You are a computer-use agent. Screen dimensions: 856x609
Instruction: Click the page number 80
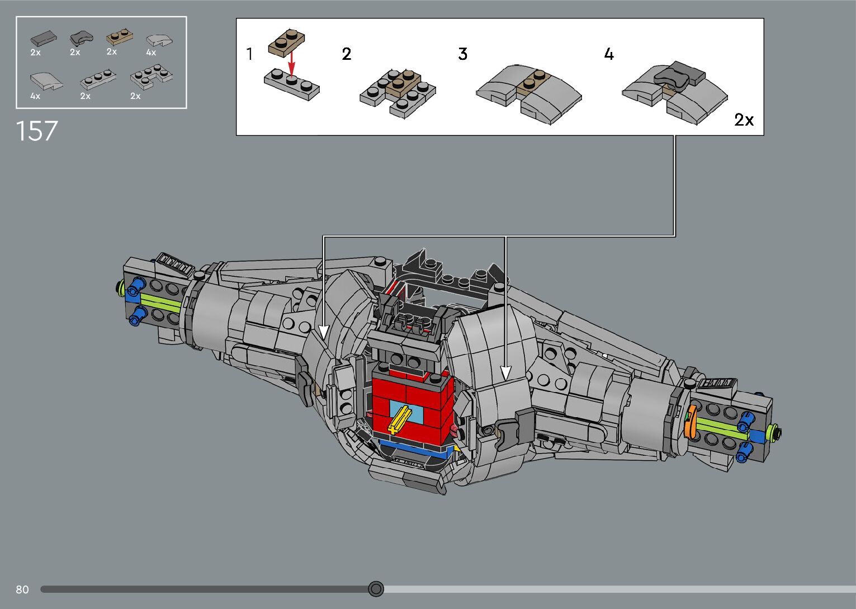(22, 589)
